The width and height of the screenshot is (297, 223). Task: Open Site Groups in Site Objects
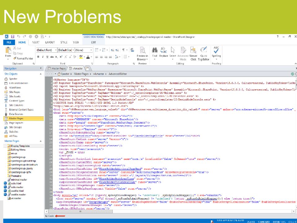15,127
